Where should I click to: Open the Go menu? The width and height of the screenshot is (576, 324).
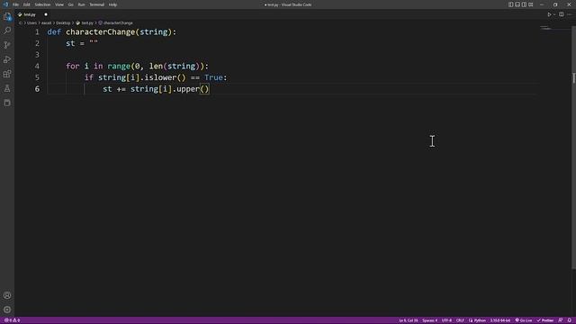70,4
